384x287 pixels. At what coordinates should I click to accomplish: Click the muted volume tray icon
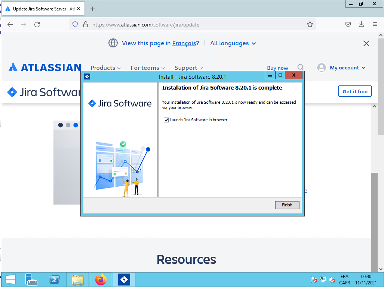[x=332, y=280]
